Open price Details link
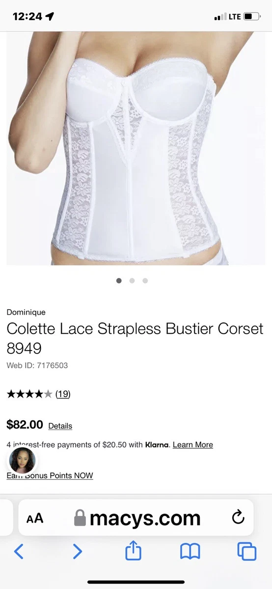 (60, 426)
